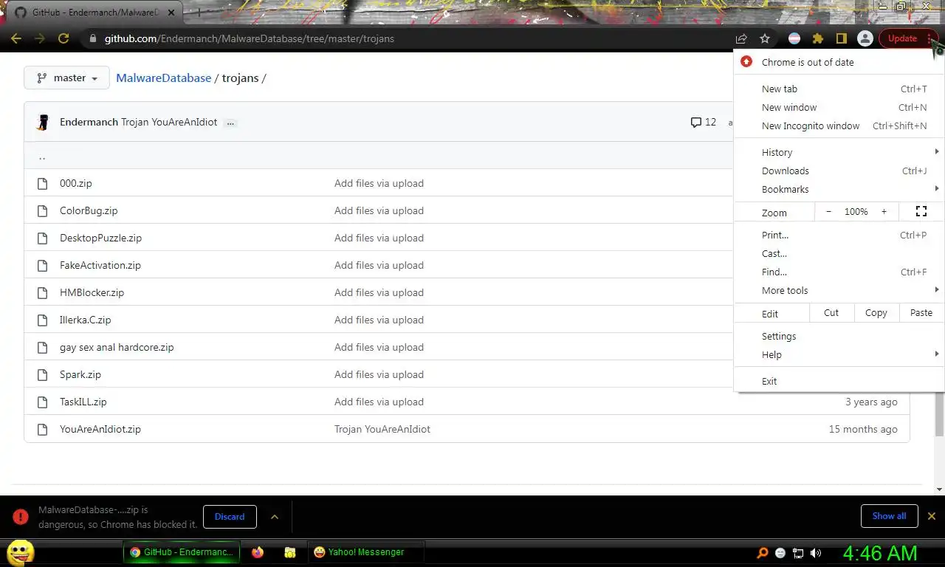This screenshot has width=945, height=567.
Task: Open TaskILL.zip file link
Action: pyautogui.click(x=83, y=402)
